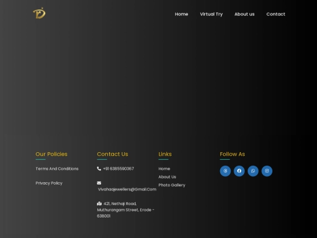Open Contact in the top navigation
The width and height of the screenshot is (317, 238).
pyautogui.click(x=276, y=14)
